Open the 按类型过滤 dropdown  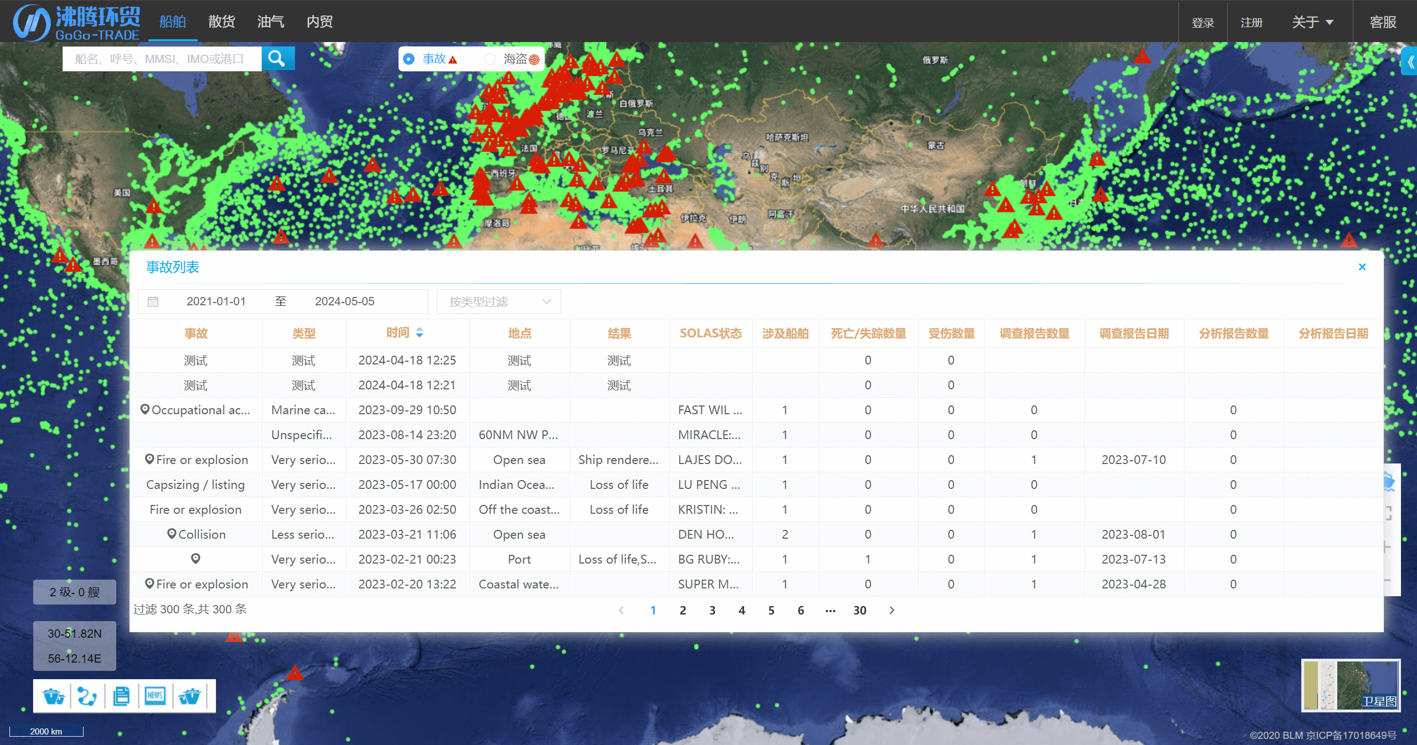click(499, 301)
